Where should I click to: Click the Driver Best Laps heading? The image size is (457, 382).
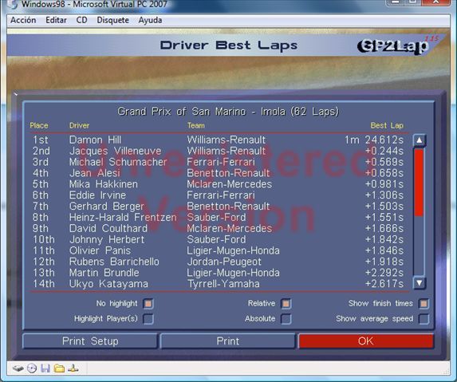[229, 45]
